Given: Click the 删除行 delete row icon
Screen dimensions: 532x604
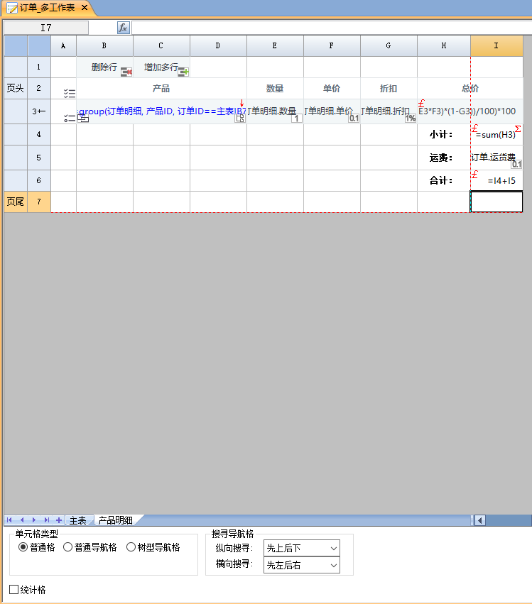Looking at the screenshot, I should tap(126, 72).
